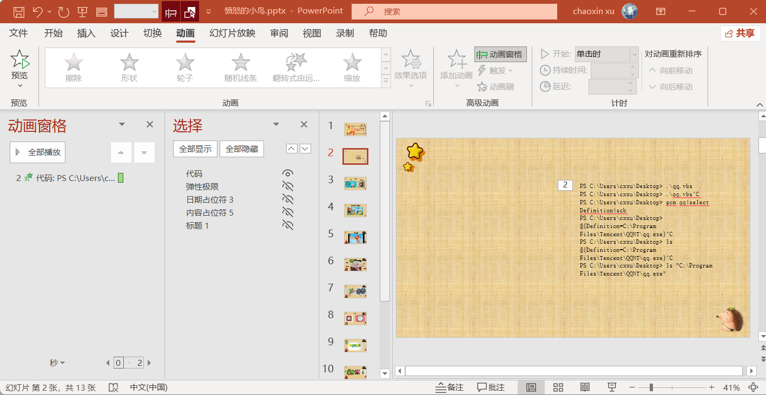Click 全部显示 in the selection pane
Image resolution: width=766 pixels, height=395 pixels.
(195, 149)
